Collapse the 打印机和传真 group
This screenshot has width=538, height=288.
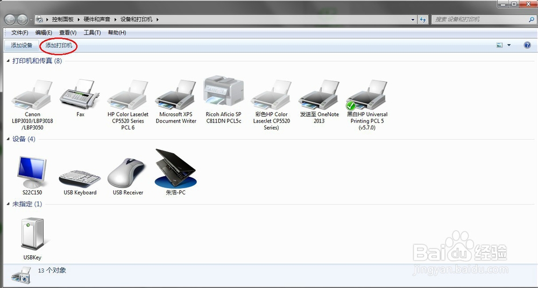click(x=8, y=61)
